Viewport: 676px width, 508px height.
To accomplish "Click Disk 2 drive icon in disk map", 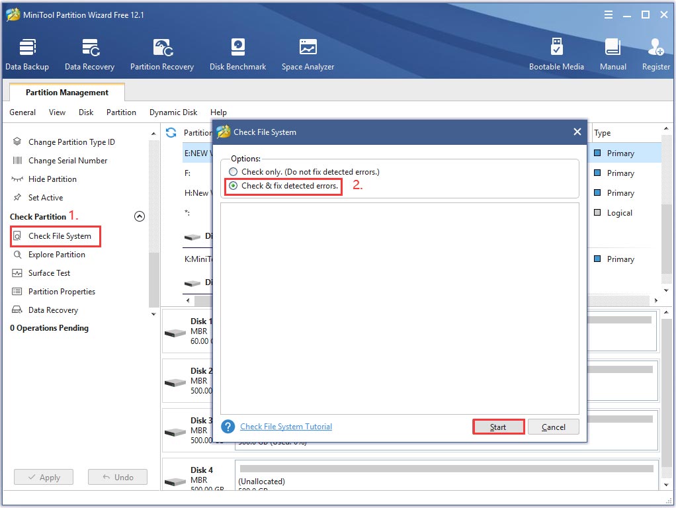I will coord(175,382).
